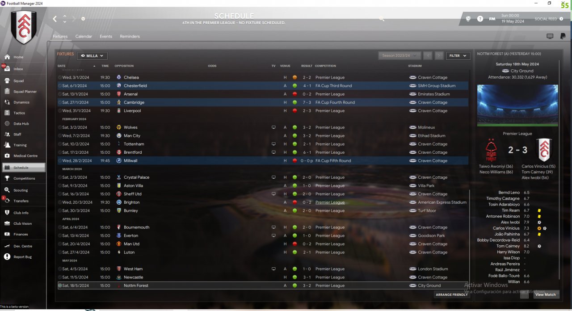Open the globe world icon

[x=468, y=19]
